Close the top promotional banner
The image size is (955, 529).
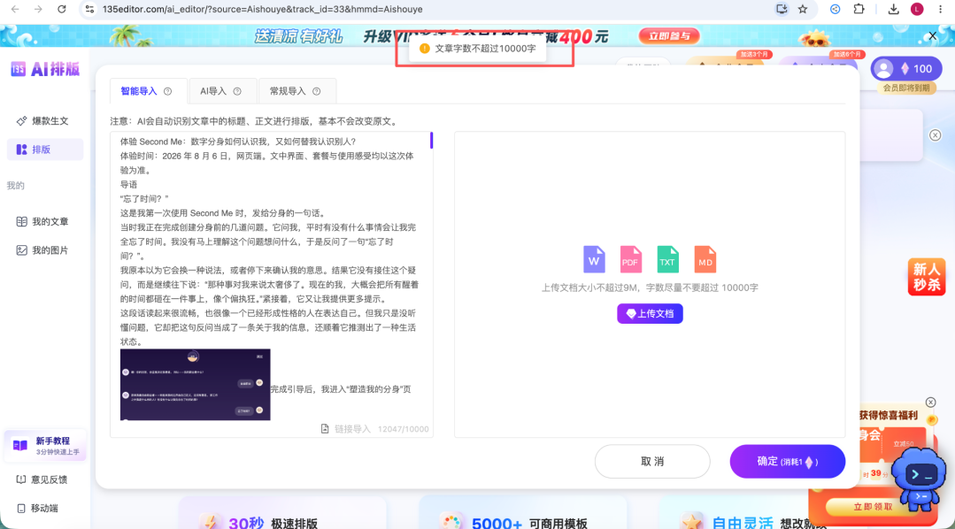pyautogui.click(x=933, y=36)
